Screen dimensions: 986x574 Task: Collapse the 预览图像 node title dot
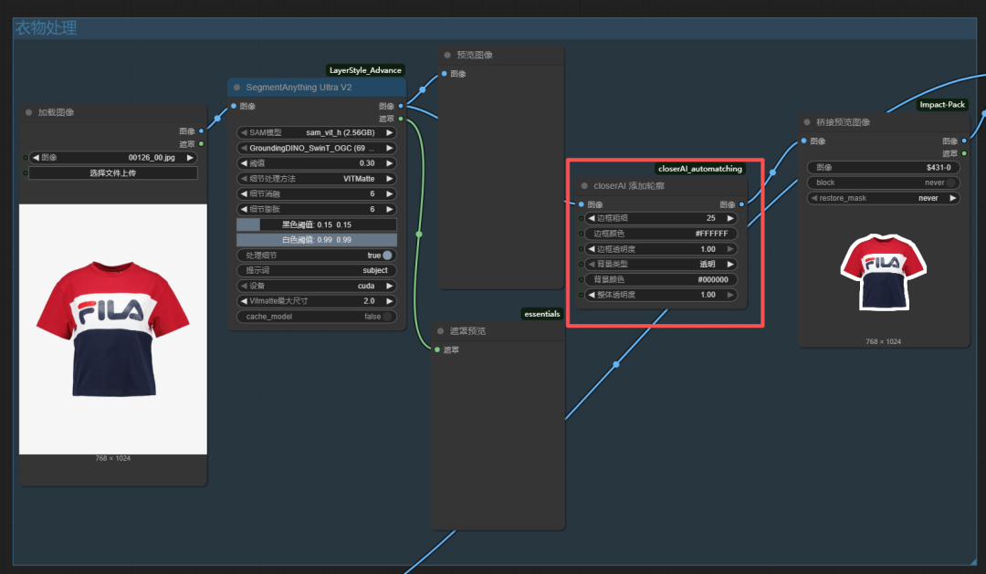pyautogui.click(x=447, y=56)
